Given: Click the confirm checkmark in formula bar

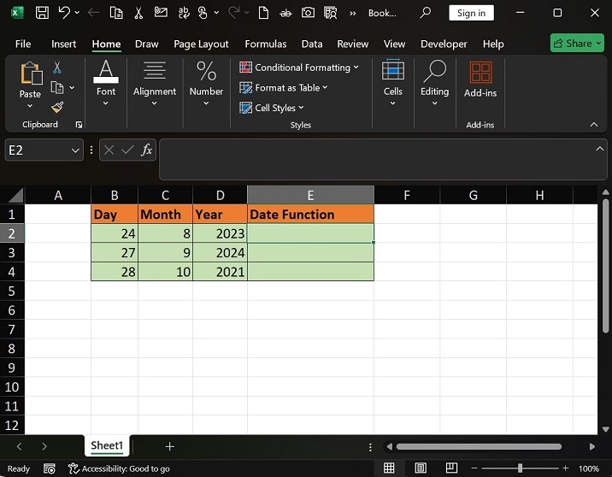Looking at the screenshot, I should click(127, 150).
